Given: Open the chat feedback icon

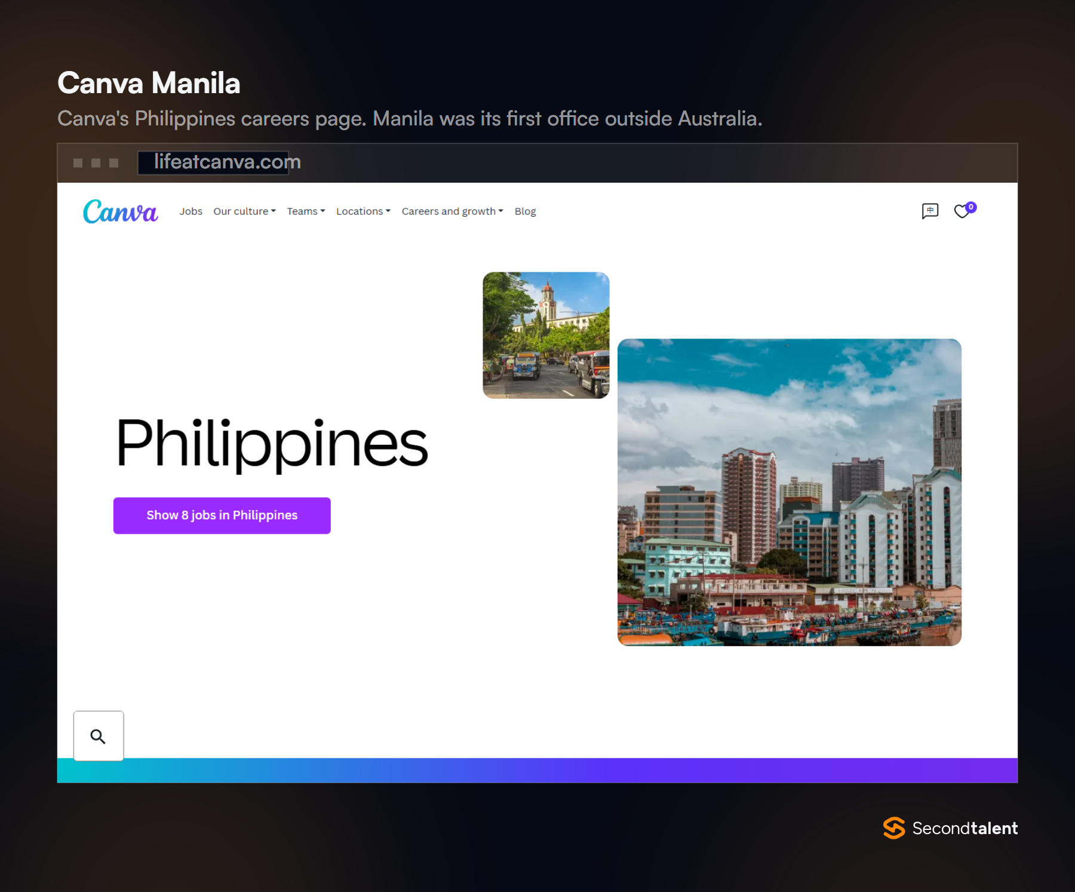Looking at the screenshot, I should pos(930,211).
